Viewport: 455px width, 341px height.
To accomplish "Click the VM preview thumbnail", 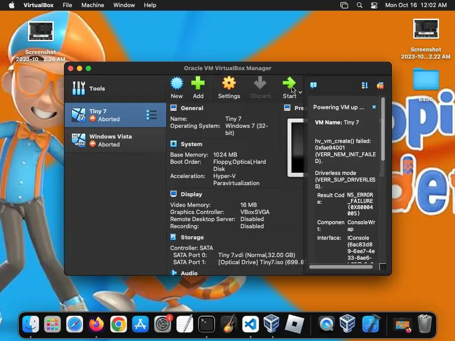I will tap(295, 147).
